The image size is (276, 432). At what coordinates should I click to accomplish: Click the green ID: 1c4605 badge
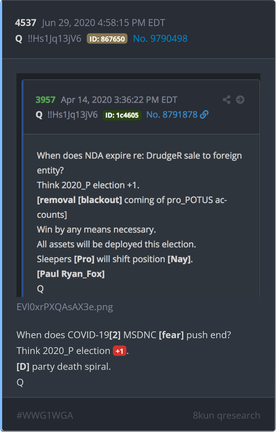tap(122, 115)
